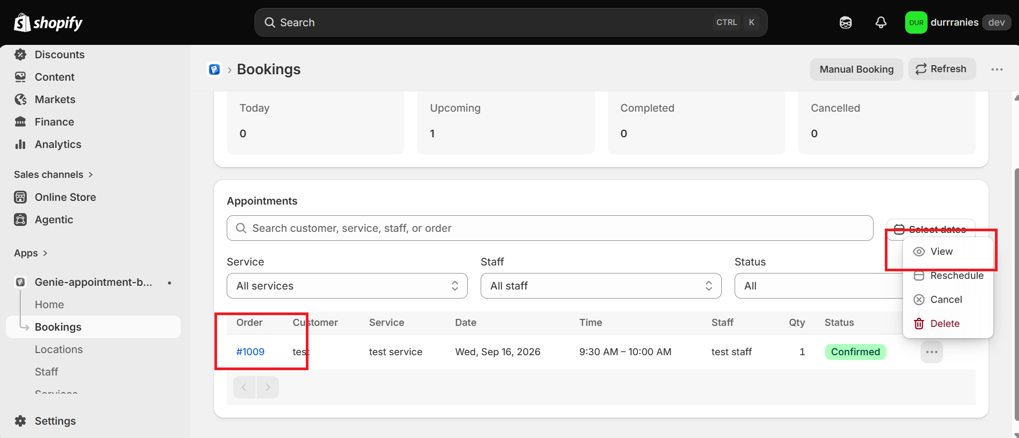Click the Upcoming stat card
This screenshot has height=438, width=1019.
[x=506, y=122]
